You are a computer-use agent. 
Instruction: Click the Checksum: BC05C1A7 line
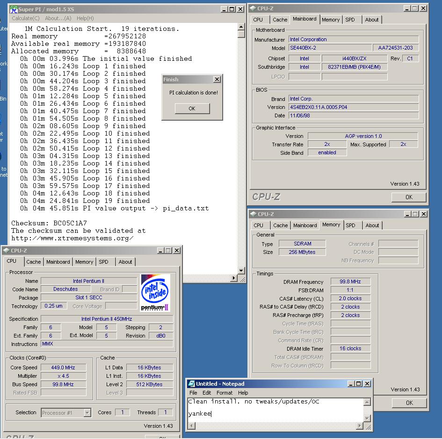49,223
